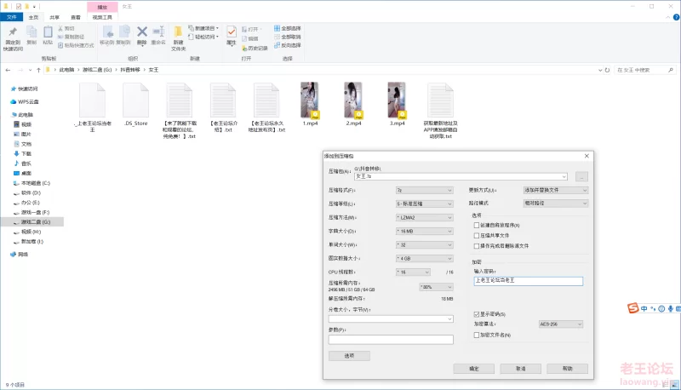Viewport: 681px width, 390px height.
Task: Click 抖音转移 in the address breadcrumb
Action: click(130, 70)
